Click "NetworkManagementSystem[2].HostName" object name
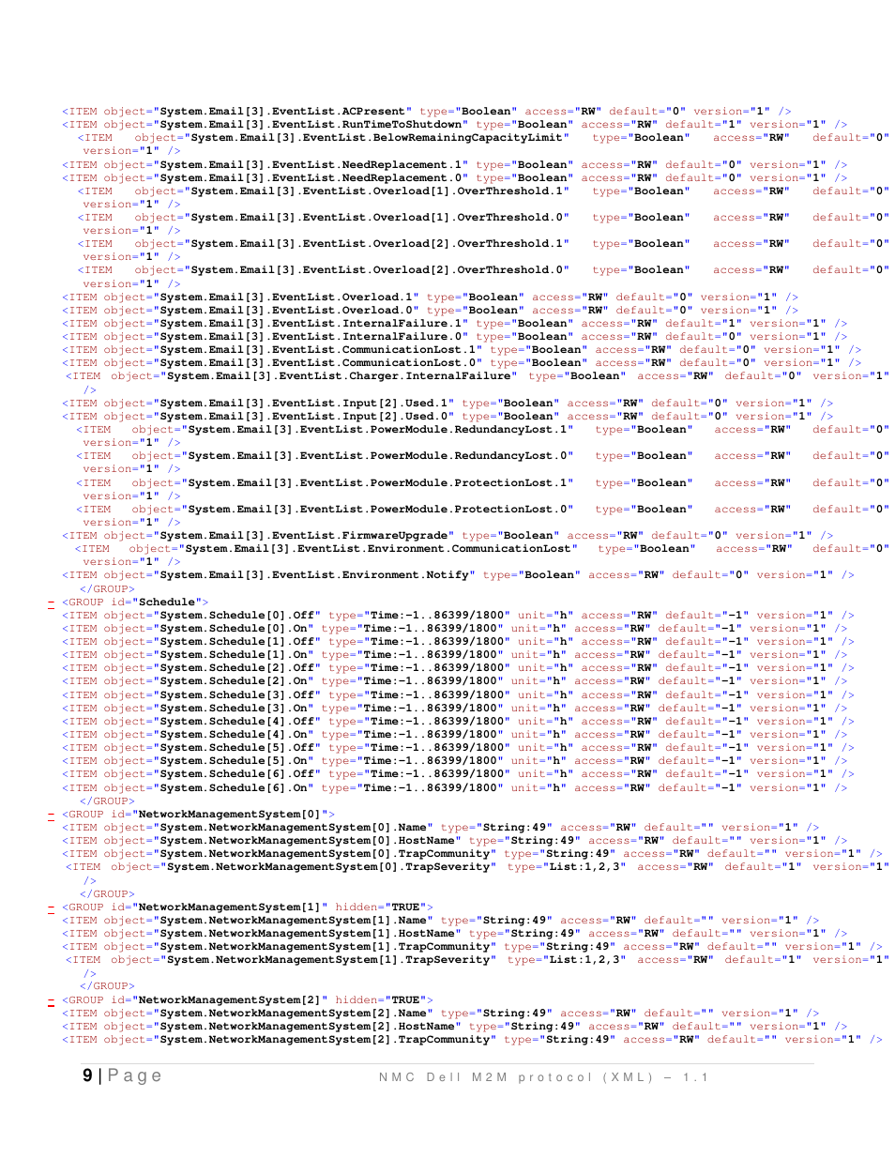 pyautogui.click(x=308, y=1026)
